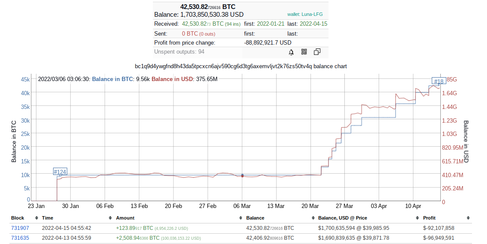Click the bell alert icon

tap(291, 52)
